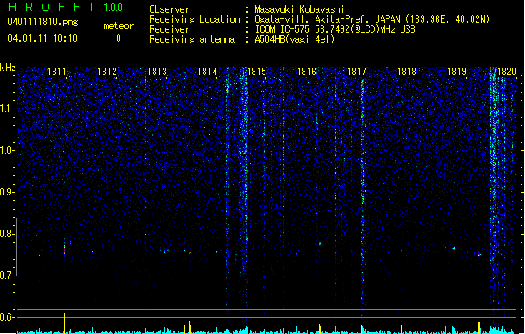The width and height of the screenshot is (525, 334).
Task: Click the 0.8 kHz axis label
Action: pyautogui.click(x=7, y=234)
